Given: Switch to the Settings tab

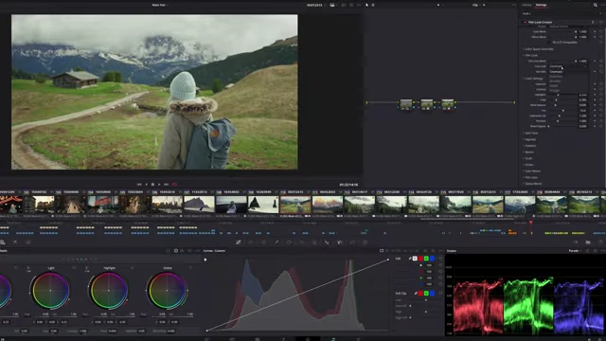Looking at the screenshot, I should [x=541, y=5].
